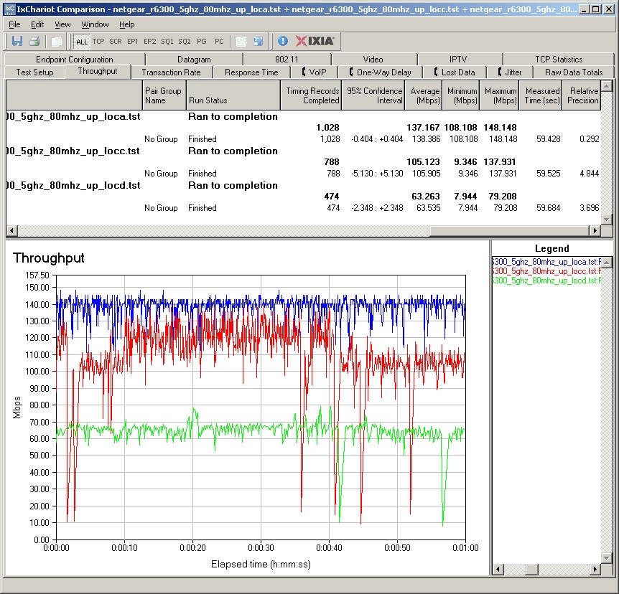The width and height of the screenshot is (619, 594).
Task: Open the Help menu
Action: click(126, 24)
